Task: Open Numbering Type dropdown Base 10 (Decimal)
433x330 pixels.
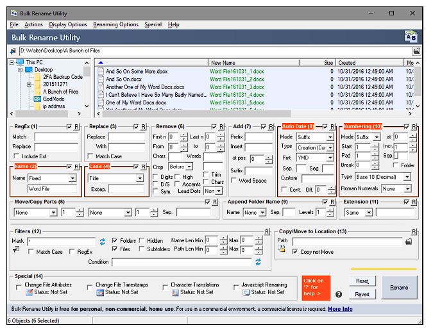Action: (407, 177)
